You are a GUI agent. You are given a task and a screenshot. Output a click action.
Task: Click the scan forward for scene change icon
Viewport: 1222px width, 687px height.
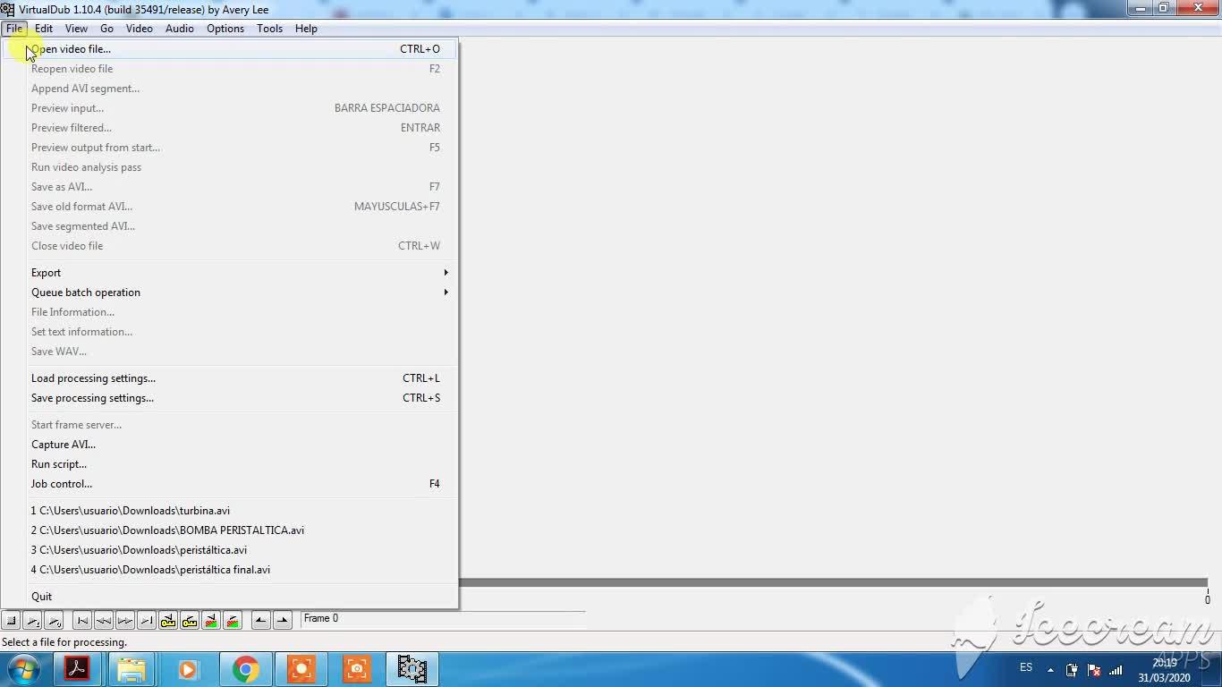(x=233, y=620)
